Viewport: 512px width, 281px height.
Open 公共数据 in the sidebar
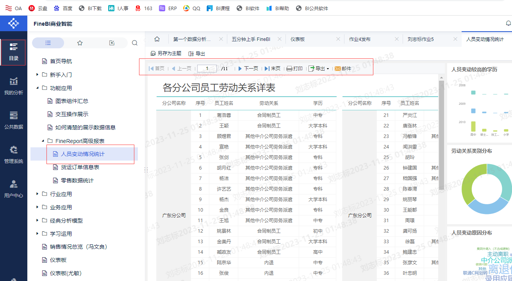pyautogui.click(x=14, y=121)
